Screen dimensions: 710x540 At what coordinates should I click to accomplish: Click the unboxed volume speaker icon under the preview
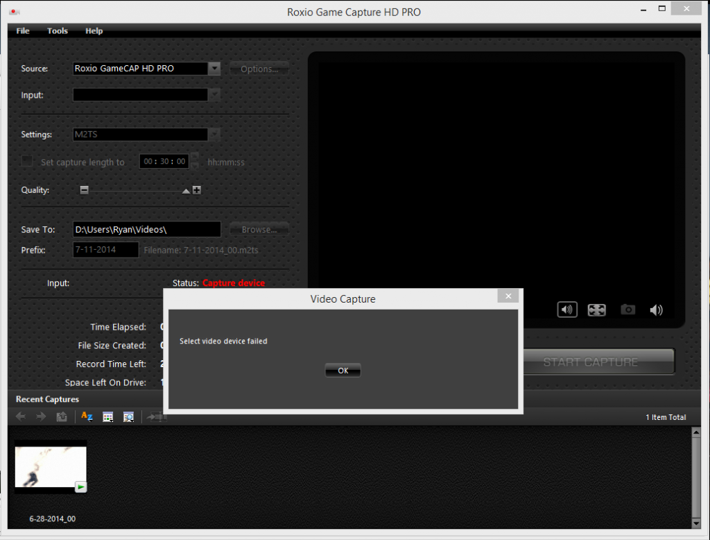(x=656, y=310)
